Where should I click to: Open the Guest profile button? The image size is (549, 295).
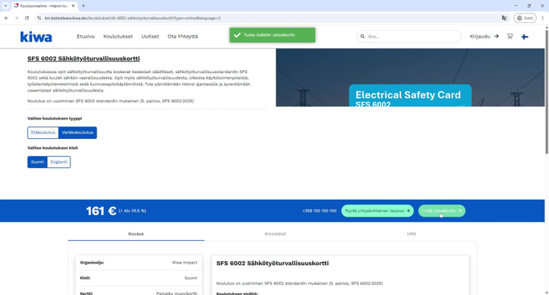(525, 18)
